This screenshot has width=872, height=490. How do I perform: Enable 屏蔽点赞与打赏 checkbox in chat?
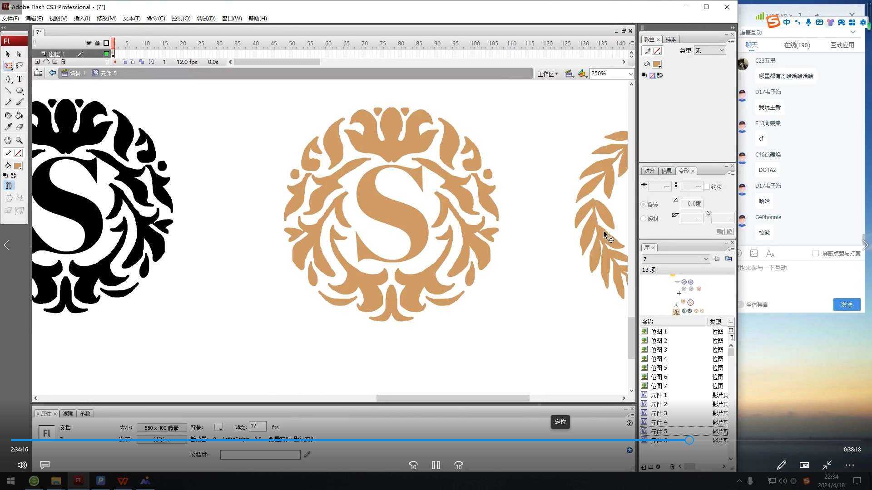pos(816,253)
